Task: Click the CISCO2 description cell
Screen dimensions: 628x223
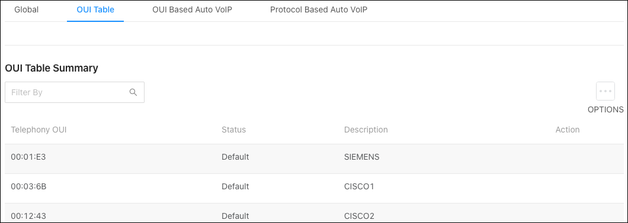Action: [x=359, y=216]
